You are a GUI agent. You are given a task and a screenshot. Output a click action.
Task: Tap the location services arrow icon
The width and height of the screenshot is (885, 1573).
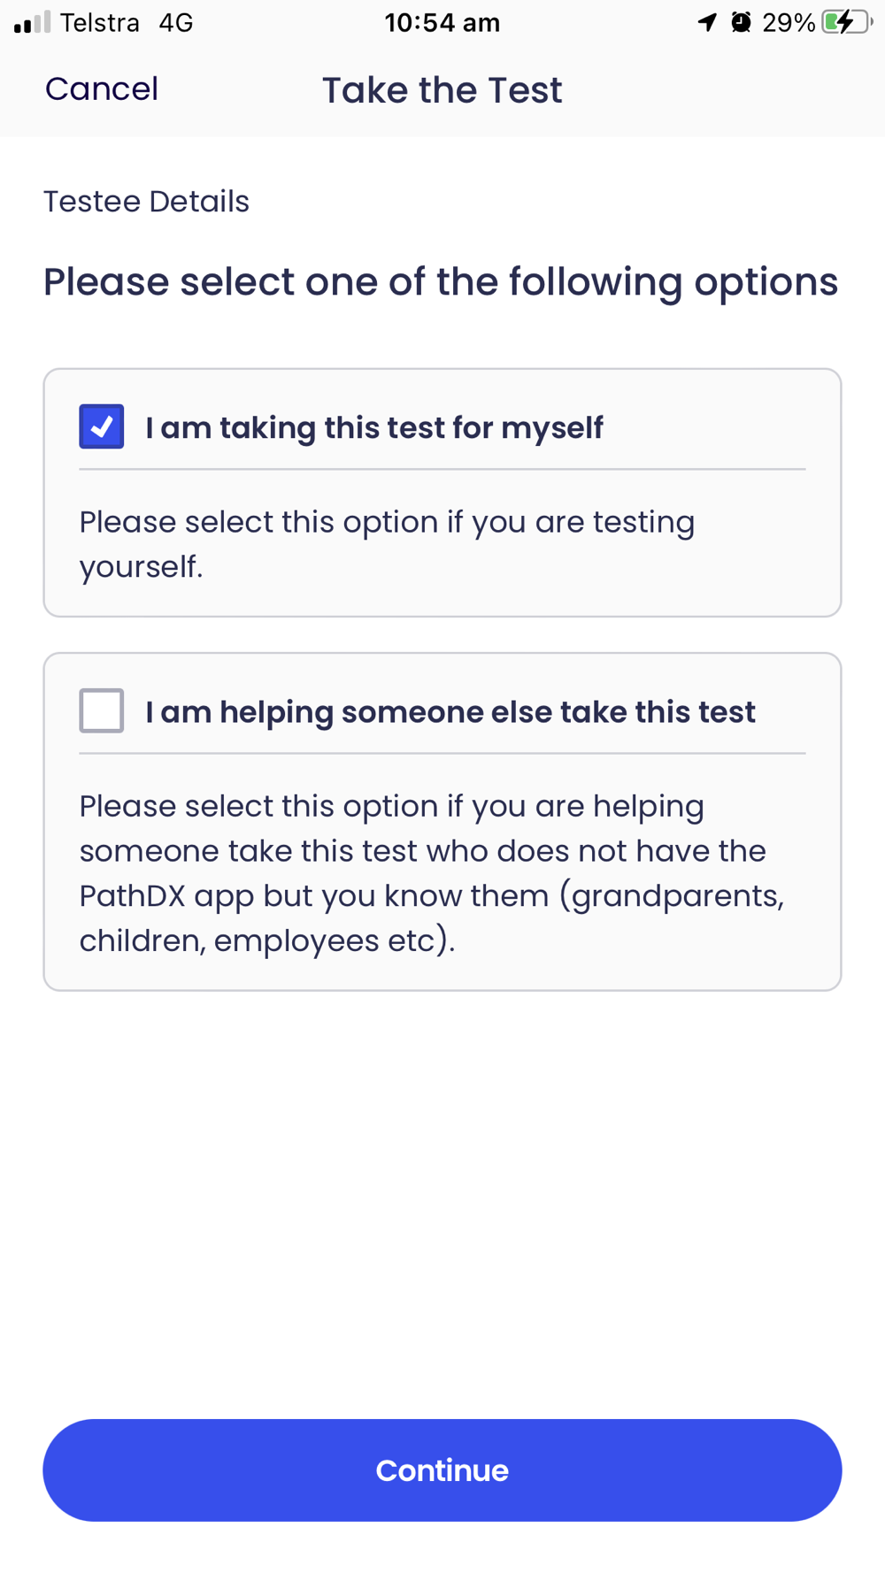pyautogui.click(x=706, y=22)
